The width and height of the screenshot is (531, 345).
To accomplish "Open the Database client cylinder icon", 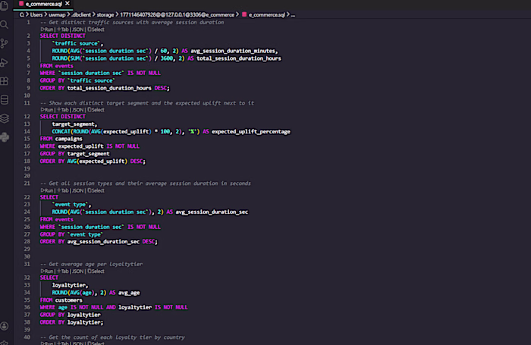I will click(5, 99).
